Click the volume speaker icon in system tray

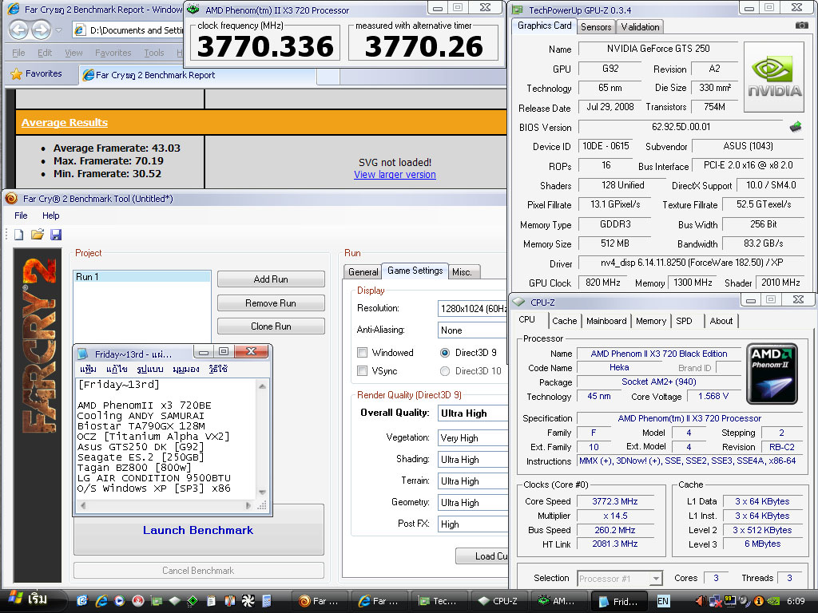click(x=701, y=601)
